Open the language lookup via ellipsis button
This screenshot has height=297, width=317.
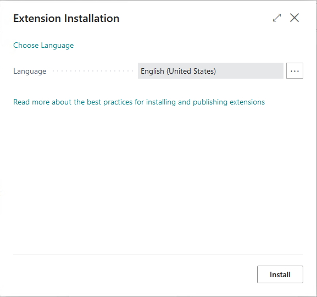[294, 70]
